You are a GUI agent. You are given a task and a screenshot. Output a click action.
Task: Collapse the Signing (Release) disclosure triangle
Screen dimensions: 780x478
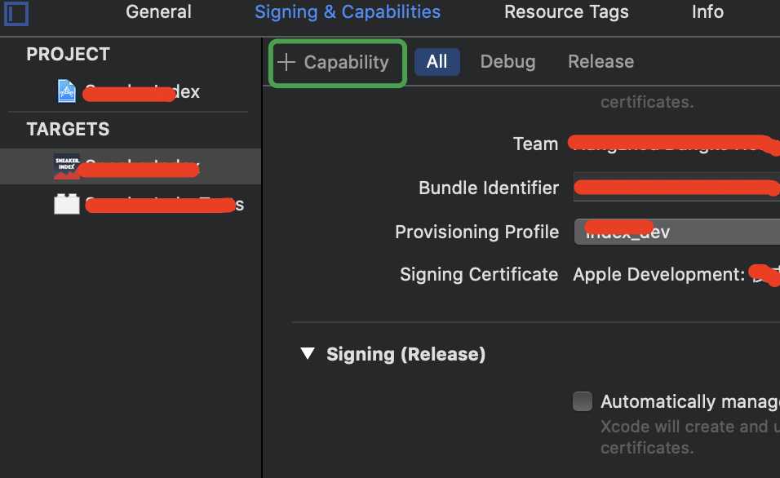point(308,354)
